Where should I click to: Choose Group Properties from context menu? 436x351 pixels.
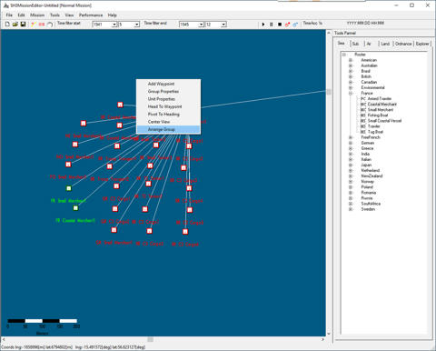click(169, 91)
